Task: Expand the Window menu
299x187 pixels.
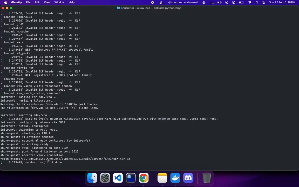Action: coord(59,2)
